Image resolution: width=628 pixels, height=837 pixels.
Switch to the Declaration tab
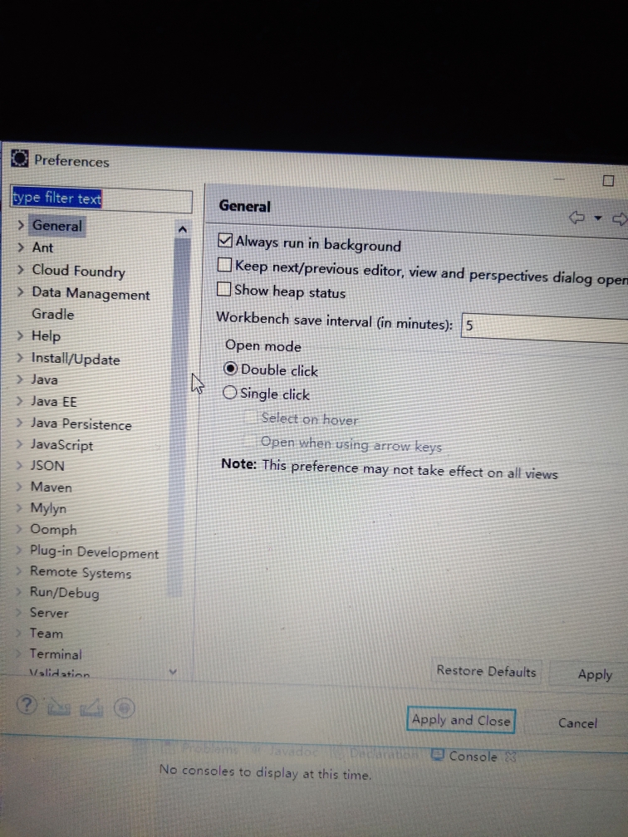375,754
